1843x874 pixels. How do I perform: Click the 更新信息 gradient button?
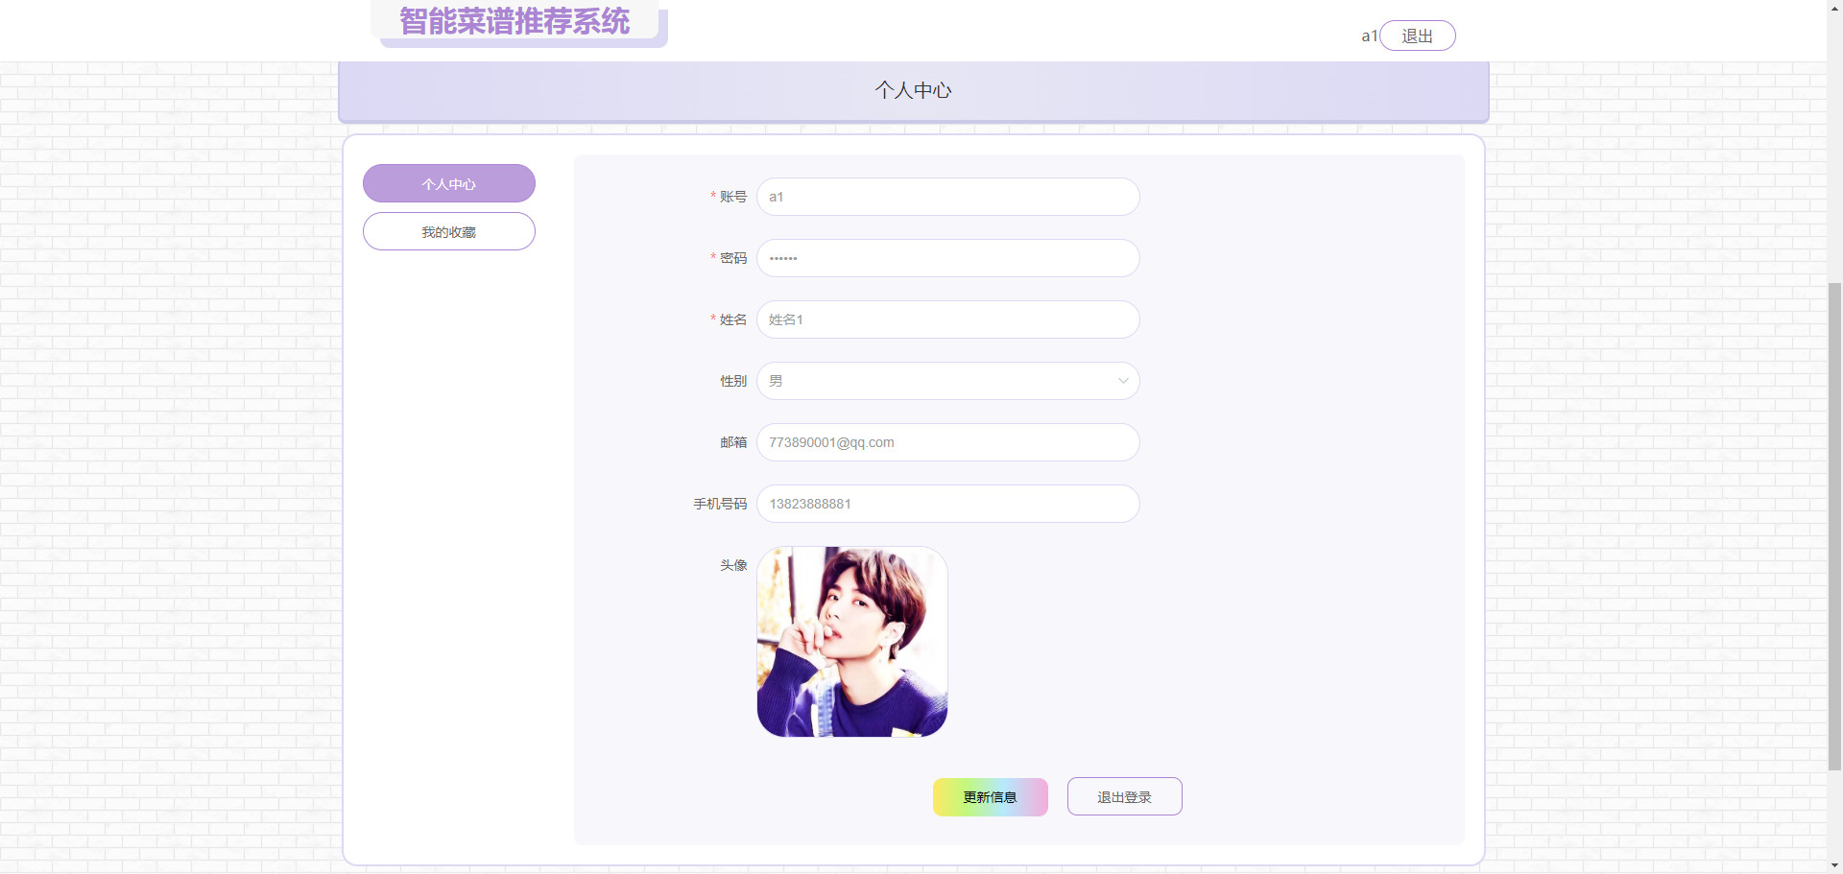991,797
